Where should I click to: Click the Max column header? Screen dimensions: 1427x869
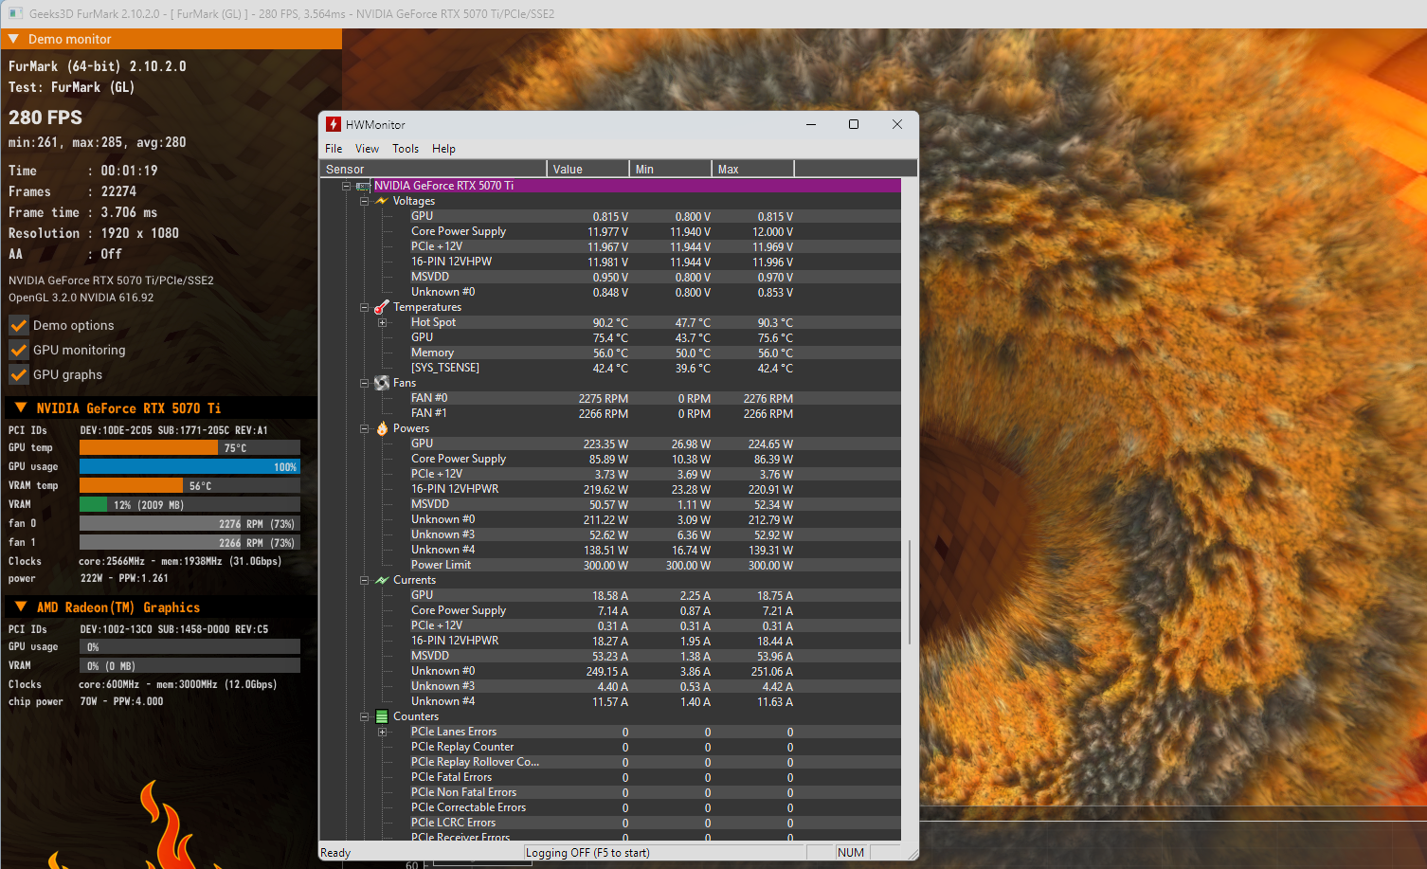click(752, 169)
